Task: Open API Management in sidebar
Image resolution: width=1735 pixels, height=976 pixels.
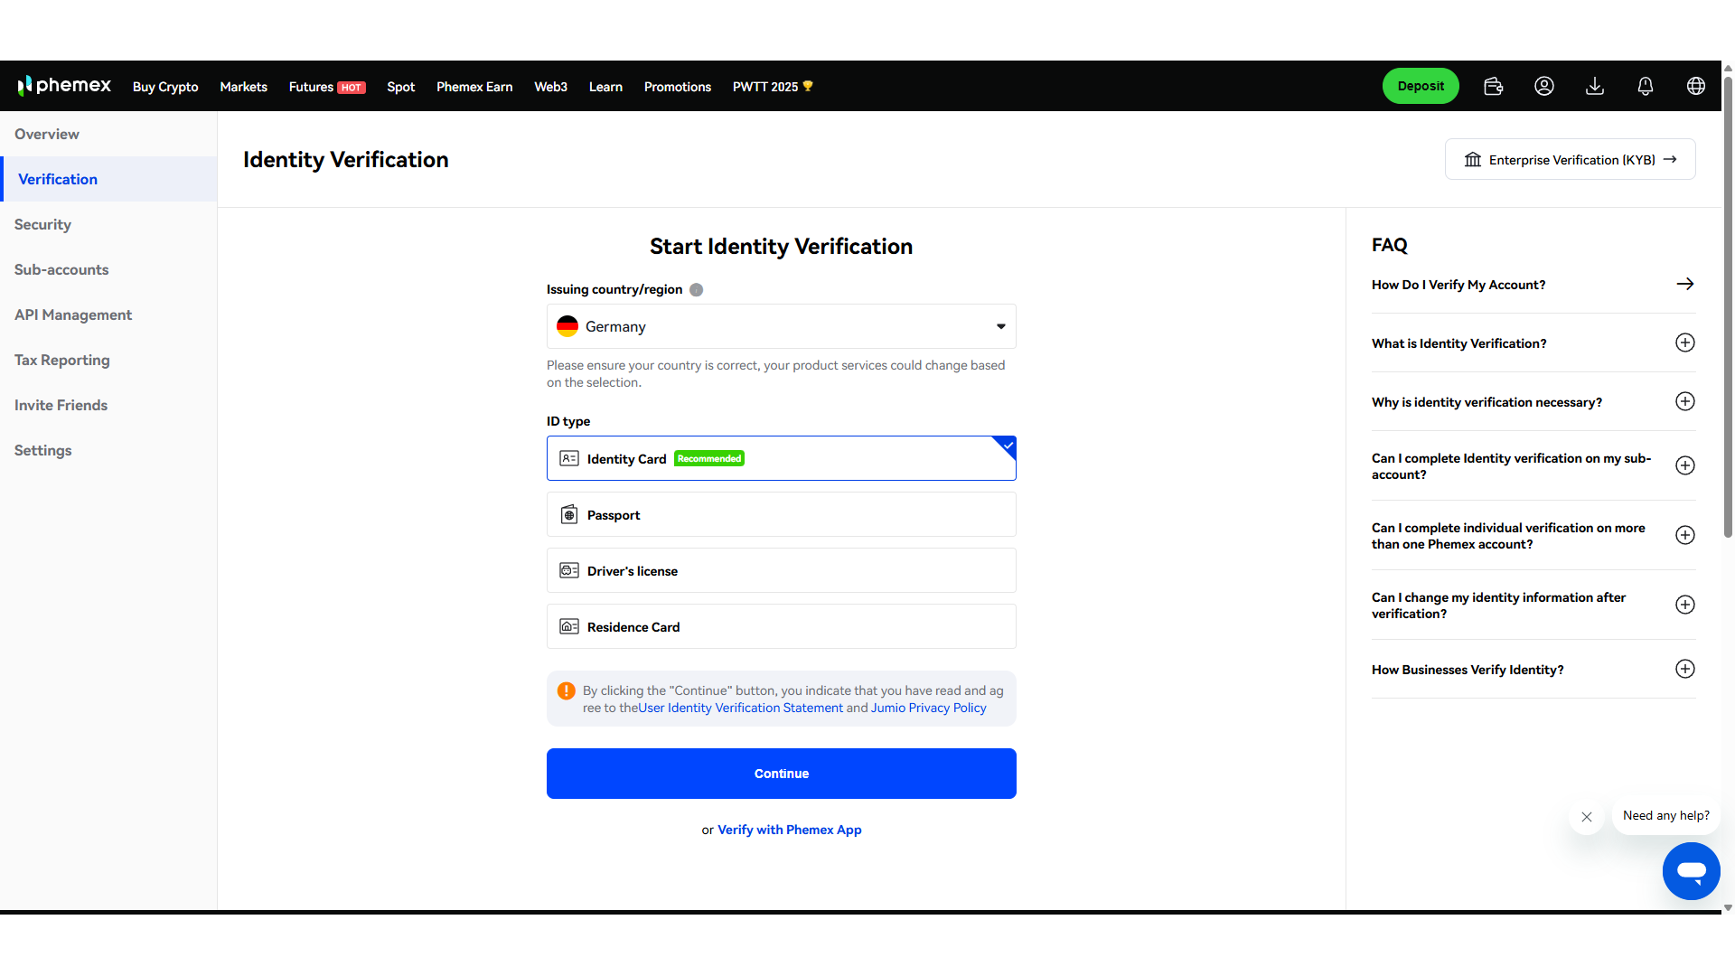Action: pos(108,314)
